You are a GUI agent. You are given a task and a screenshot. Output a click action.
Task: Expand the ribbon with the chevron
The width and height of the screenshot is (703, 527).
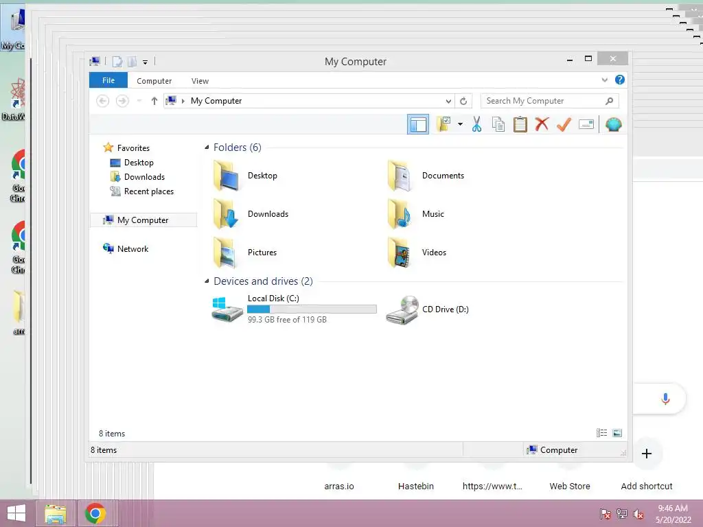point(604,80)
